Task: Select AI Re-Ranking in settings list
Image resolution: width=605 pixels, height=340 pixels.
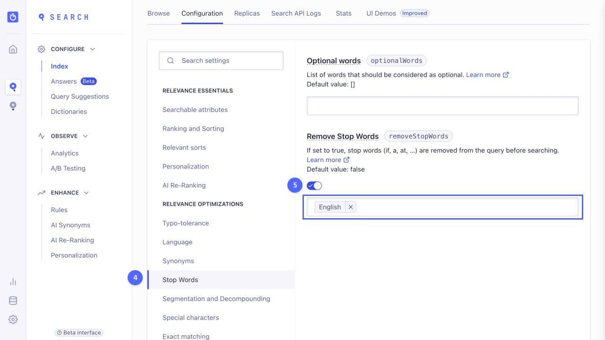Action: pos(184,185)
